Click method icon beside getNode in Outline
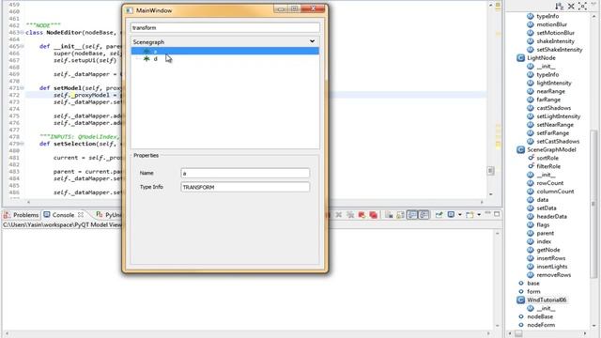601x338 pixels. pyautogui.click(x=531, y=250)
